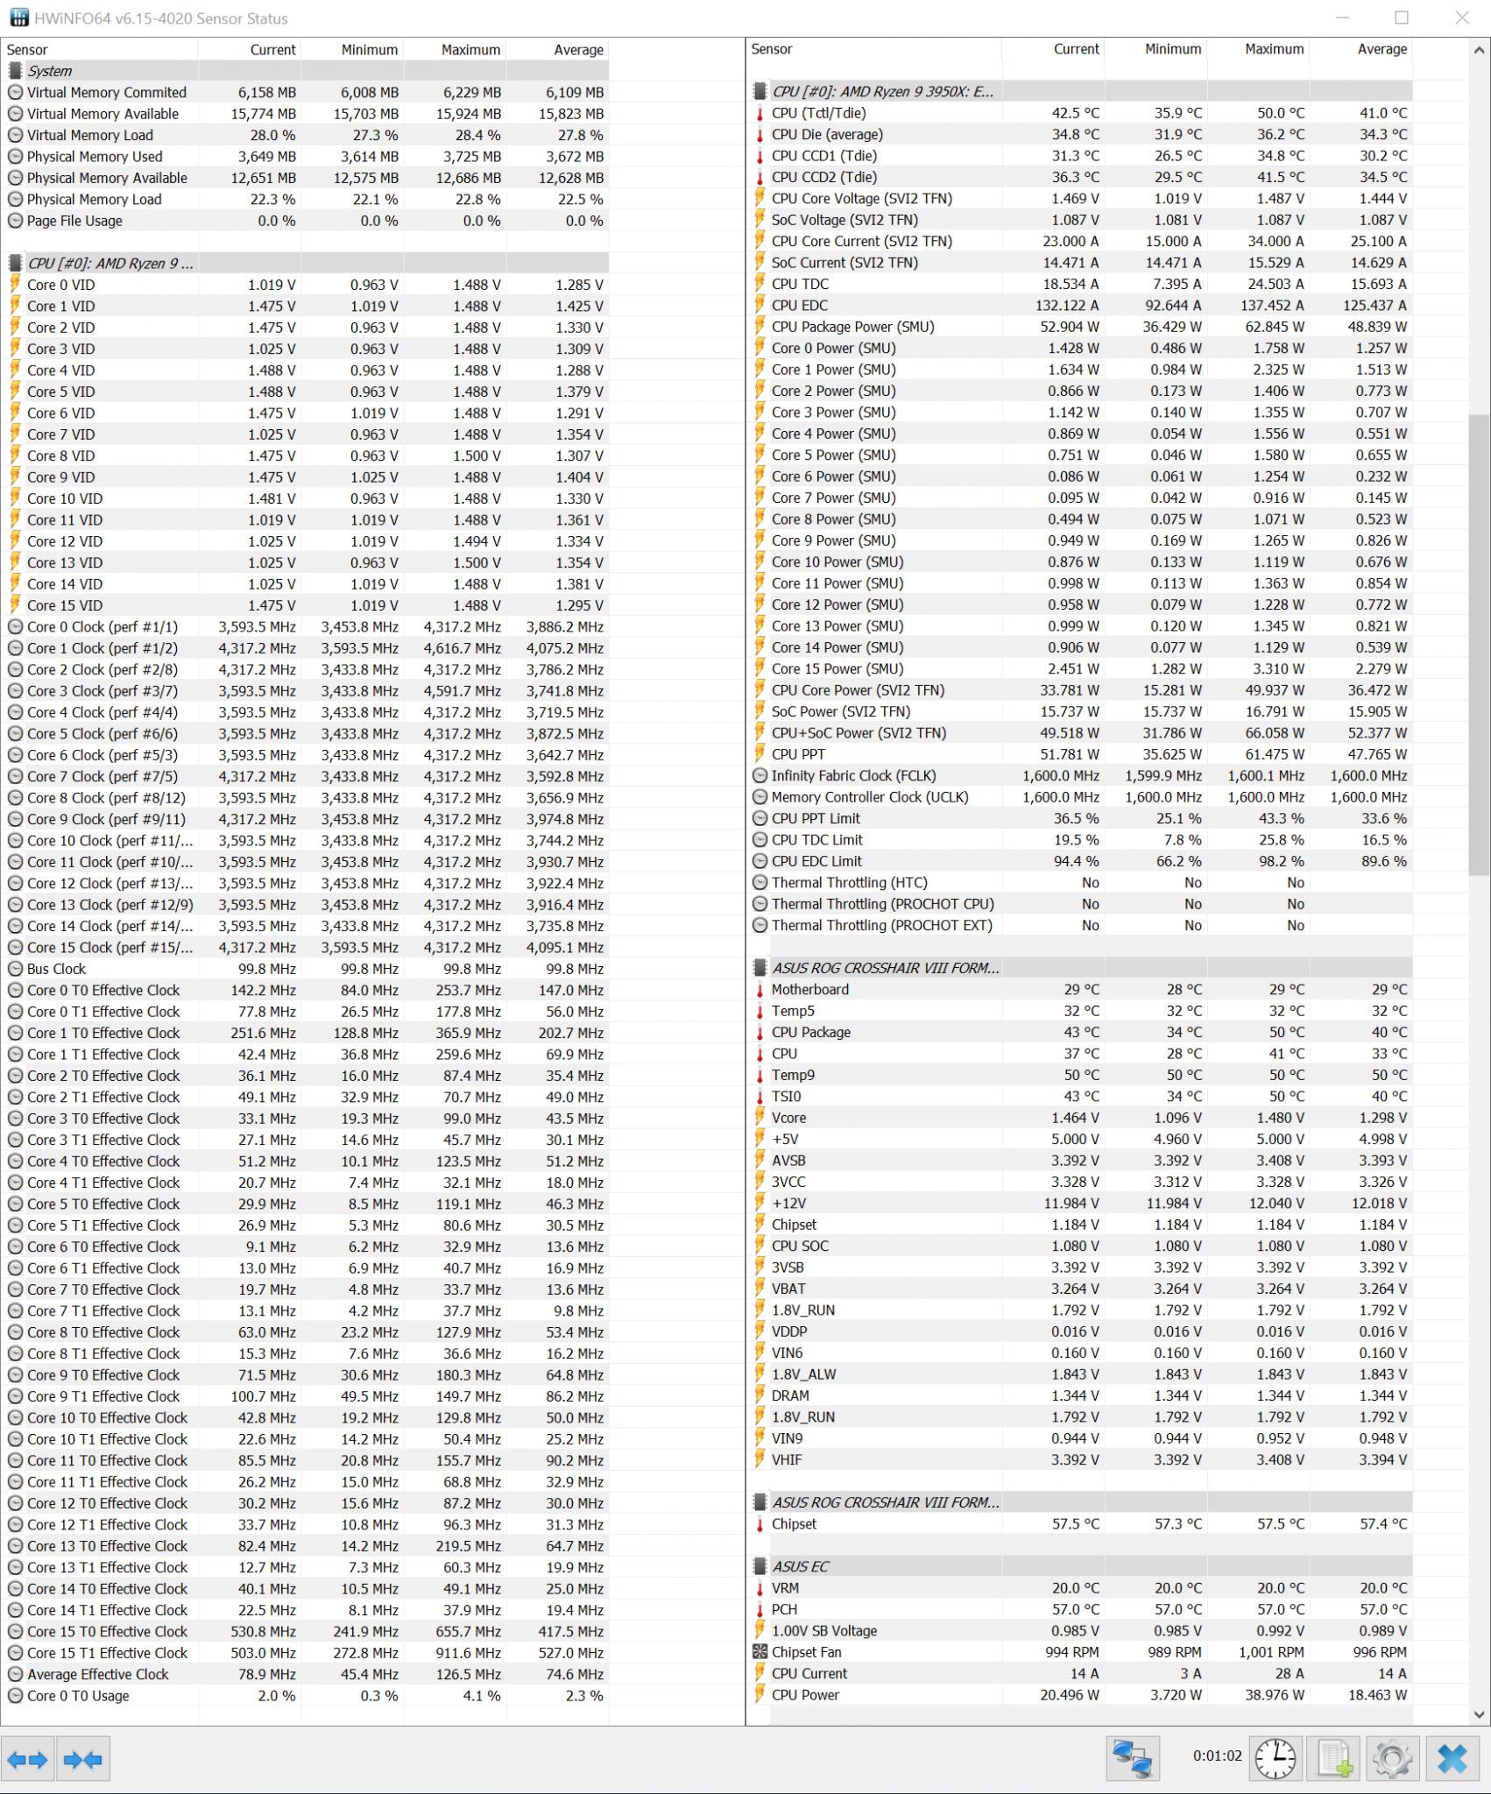Select the 1.00V SB Voltage row
This screenshot has height=1794, width=1491.
[x=1080, y=1631]
